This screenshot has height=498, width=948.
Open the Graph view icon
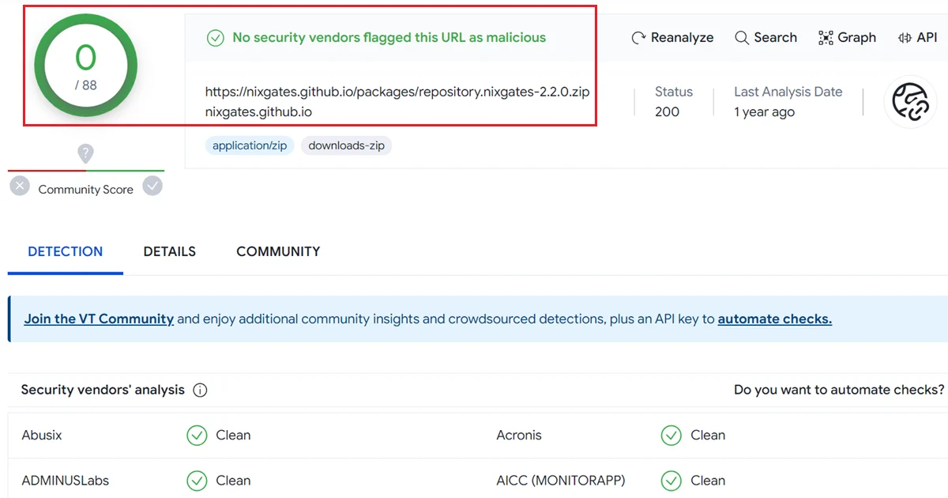click(x=826, y=38)
